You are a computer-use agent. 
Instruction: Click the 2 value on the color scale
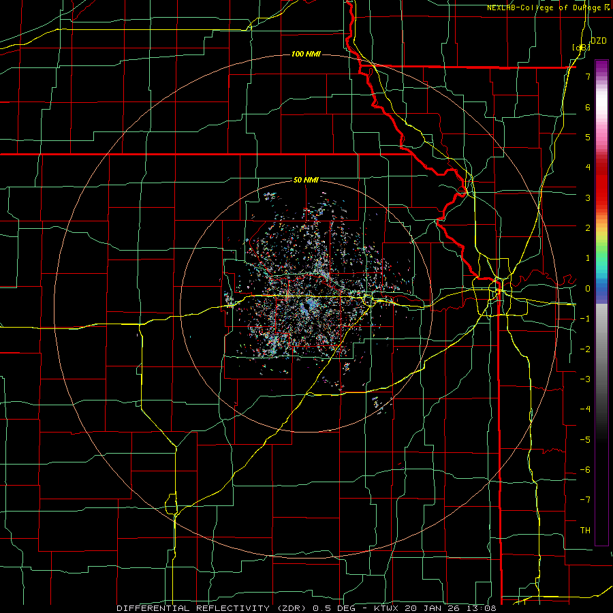pyautogui.click(x=588, y=228)
